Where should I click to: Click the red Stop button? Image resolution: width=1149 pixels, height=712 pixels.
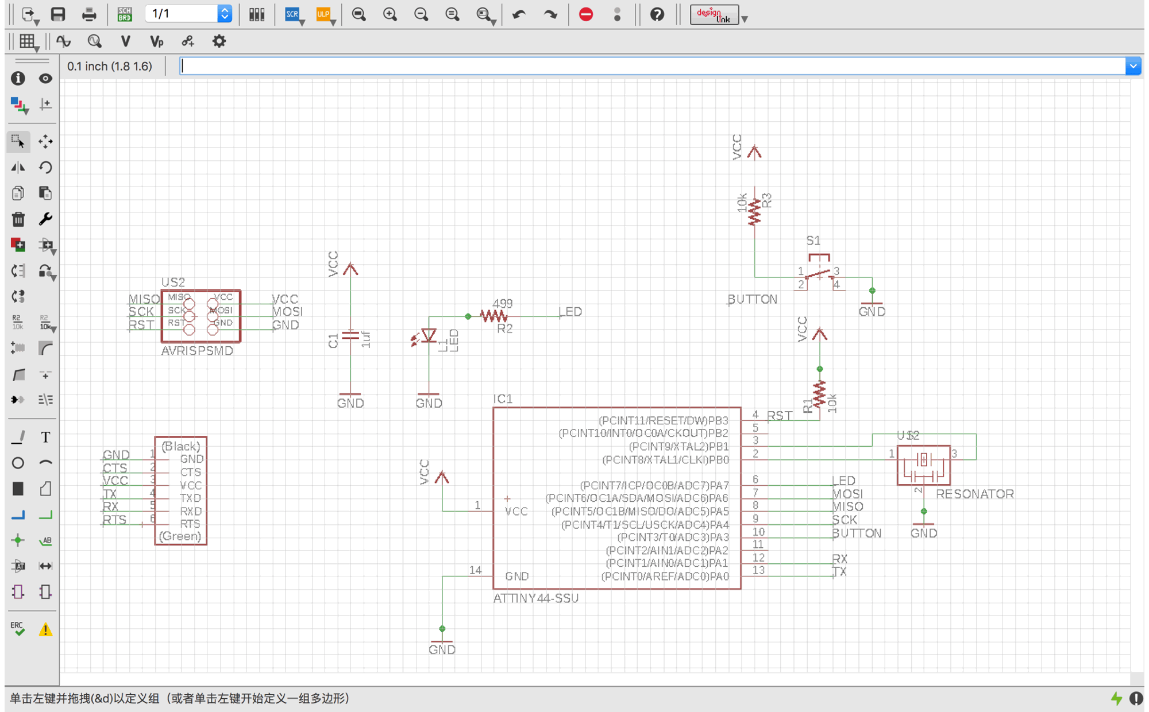(585, 14)
